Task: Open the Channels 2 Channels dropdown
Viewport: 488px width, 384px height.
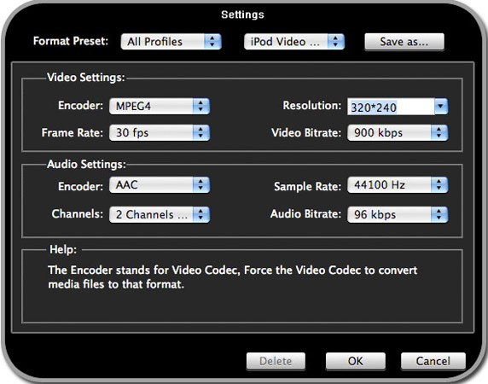Action: pyautogui.click(x=160, y=214)
